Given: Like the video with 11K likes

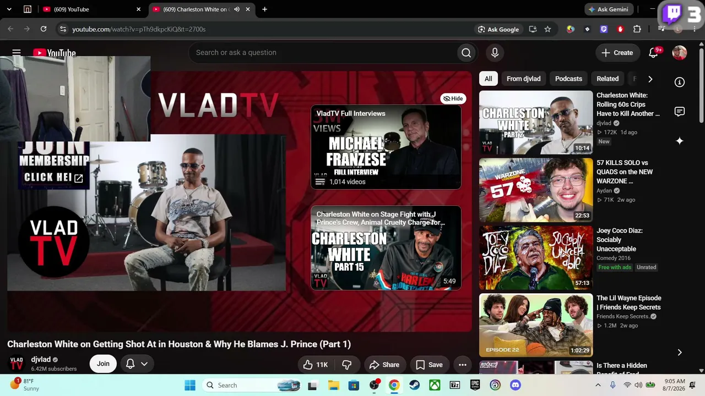Looking at the screenshot, I should (x=315, y=365).
